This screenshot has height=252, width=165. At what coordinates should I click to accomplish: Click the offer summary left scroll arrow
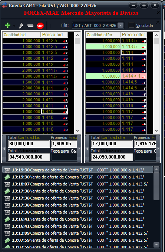tap(87, 149)
